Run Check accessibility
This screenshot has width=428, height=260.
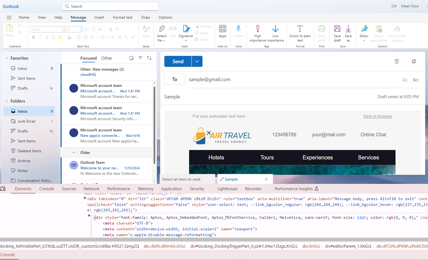coord(378,33)
